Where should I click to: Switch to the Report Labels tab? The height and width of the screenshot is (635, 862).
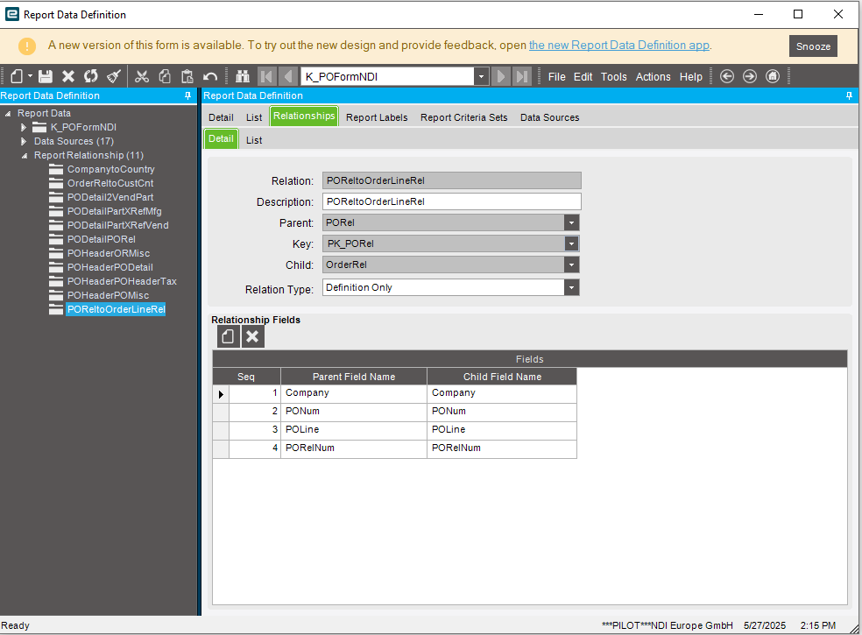coord(377,117)
